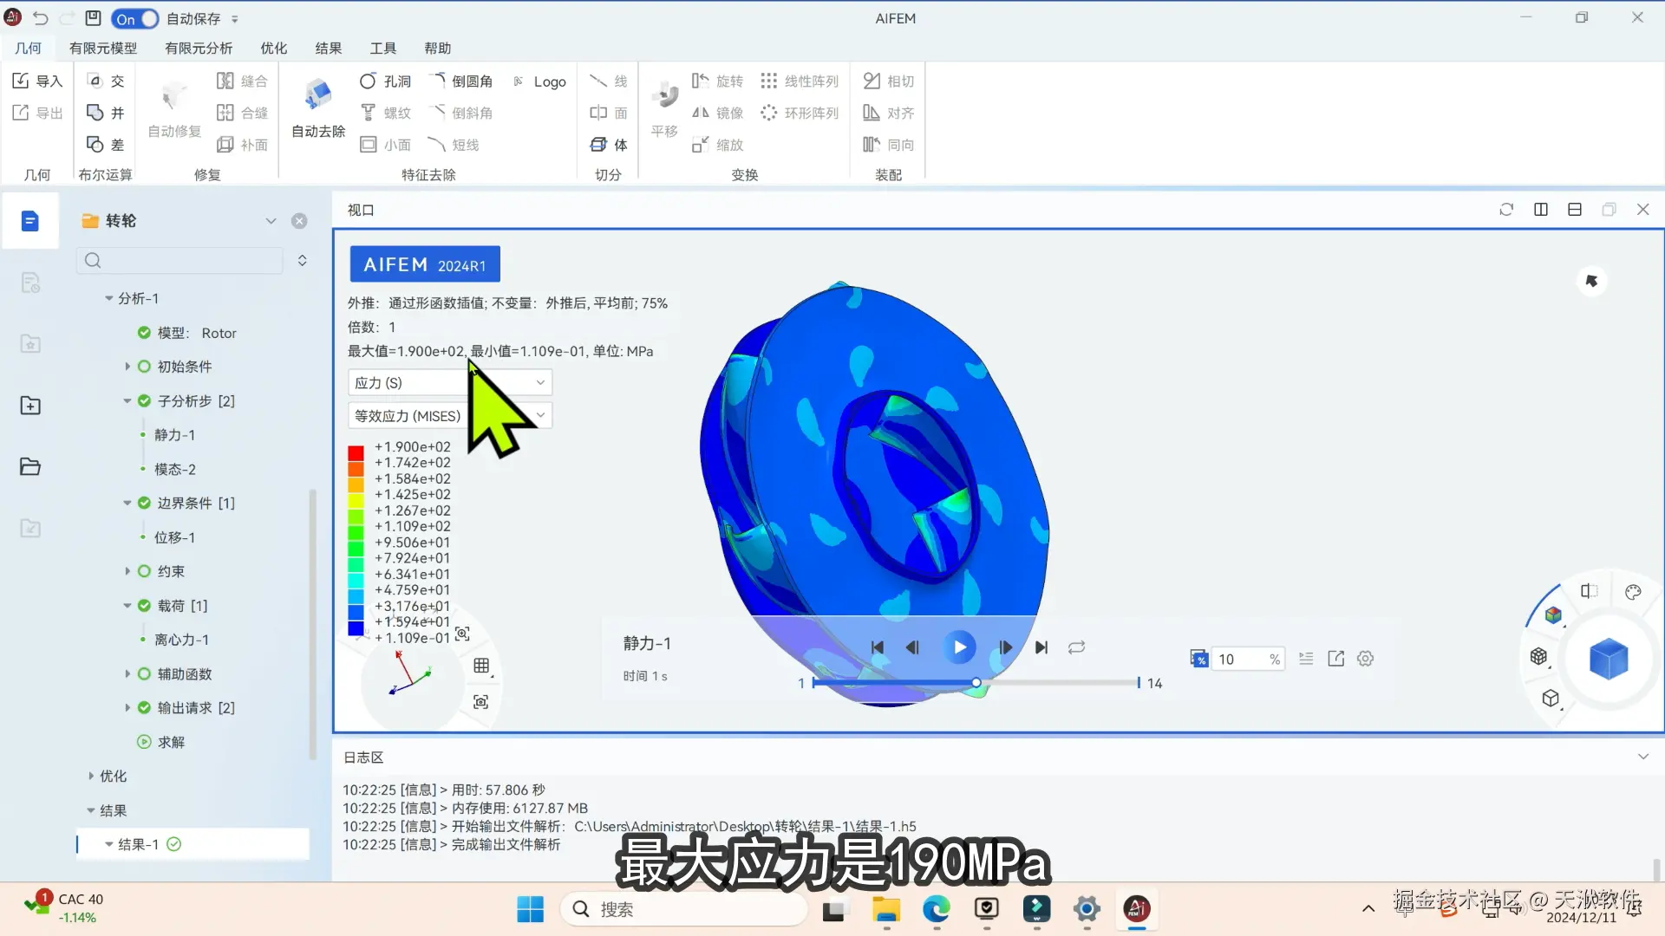This screenshot has width=1665, height=936.
Task: Open the 帮助 menu
Action: pyautogui.click(x=437, y=48)
